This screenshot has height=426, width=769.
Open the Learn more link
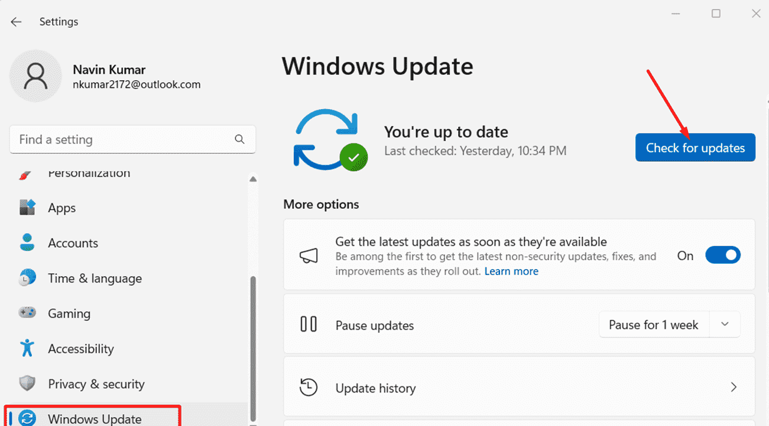(511, 271)
